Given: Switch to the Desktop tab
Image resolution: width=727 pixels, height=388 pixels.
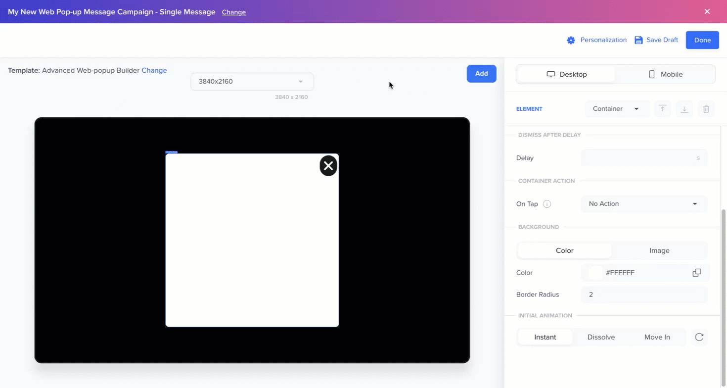Looking at the screenshot, I should pyautogui.click(x=566, y=74).
